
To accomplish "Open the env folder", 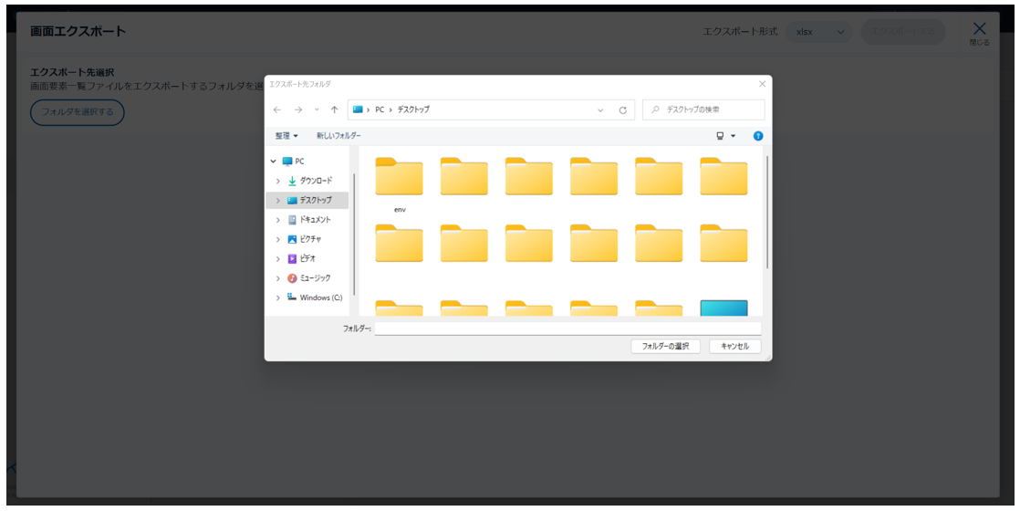I will (400, 179).
